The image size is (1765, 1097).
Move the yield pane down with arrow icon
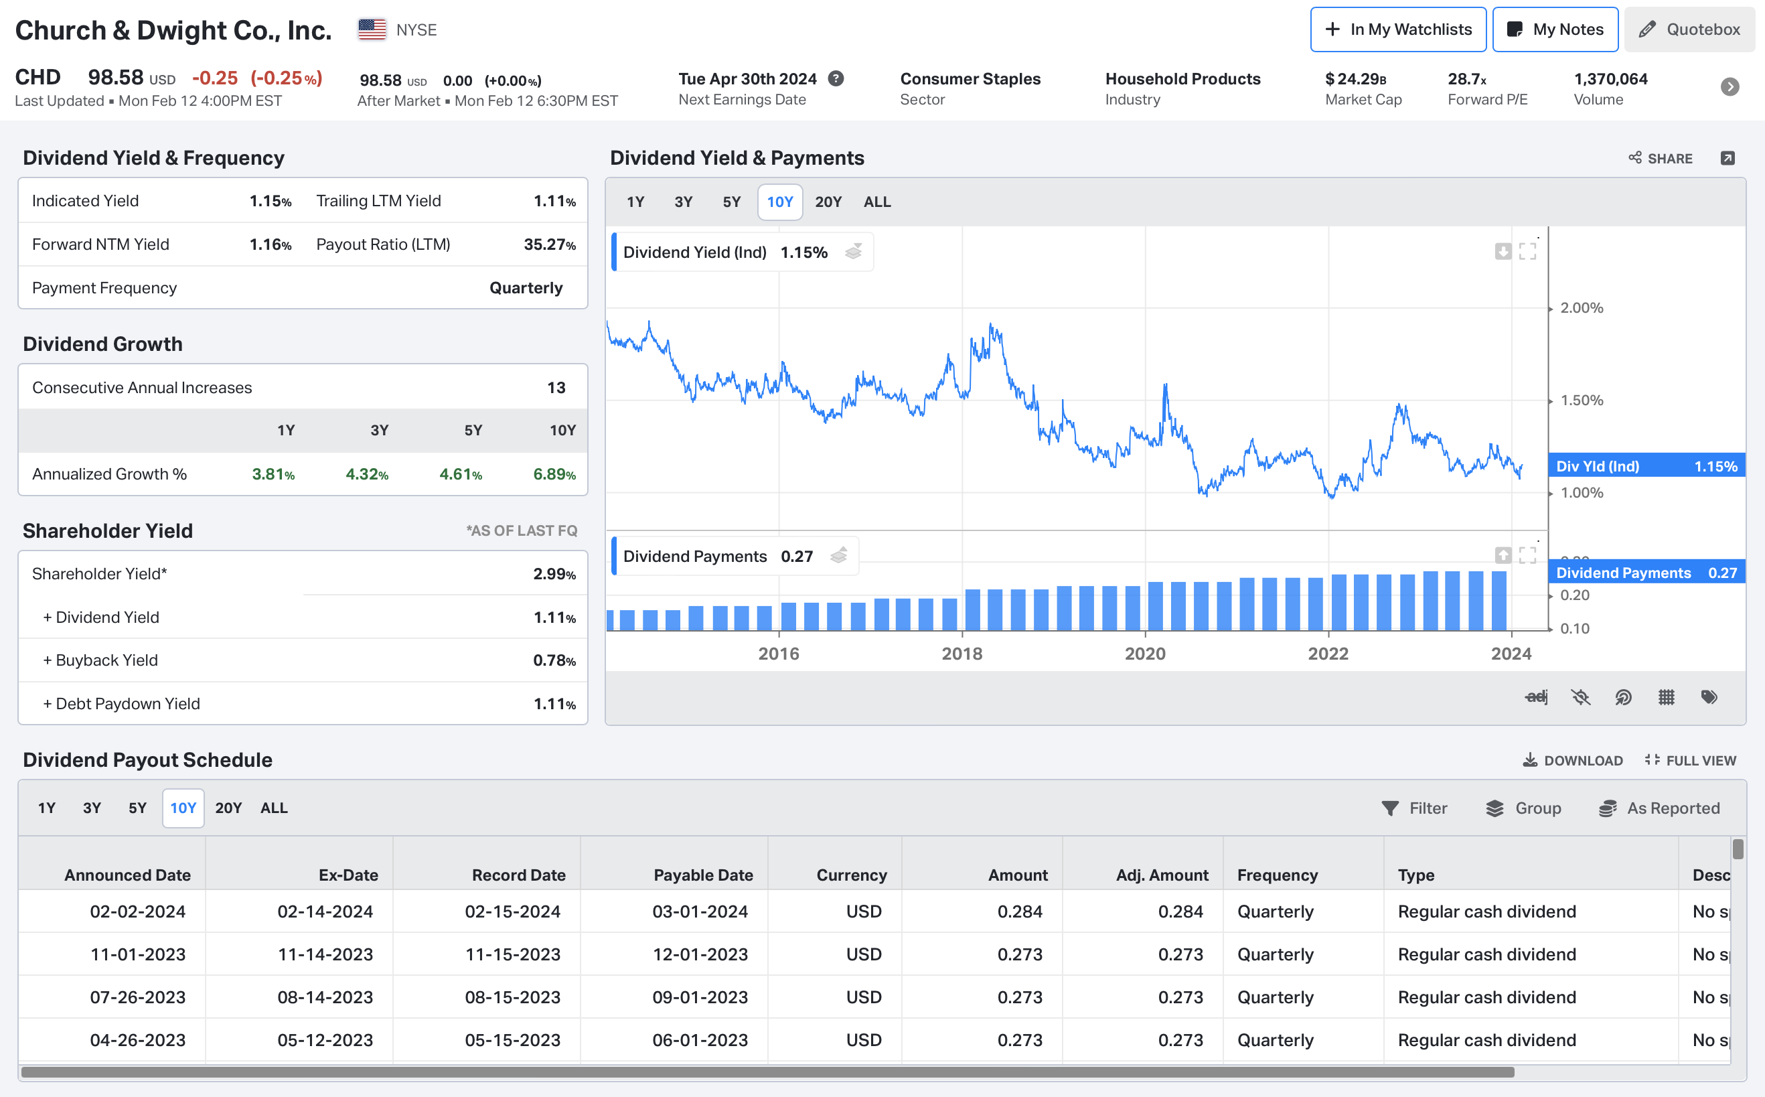pos(1503,252)
